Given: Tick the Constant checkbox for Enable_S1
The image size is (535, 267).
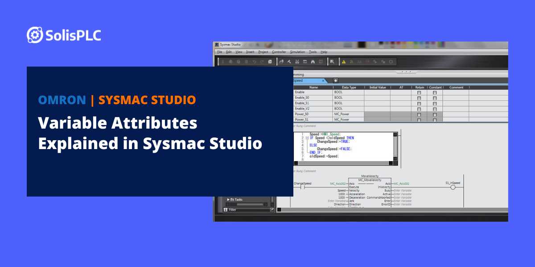Looking at the screenshot, I should point(435,103).
